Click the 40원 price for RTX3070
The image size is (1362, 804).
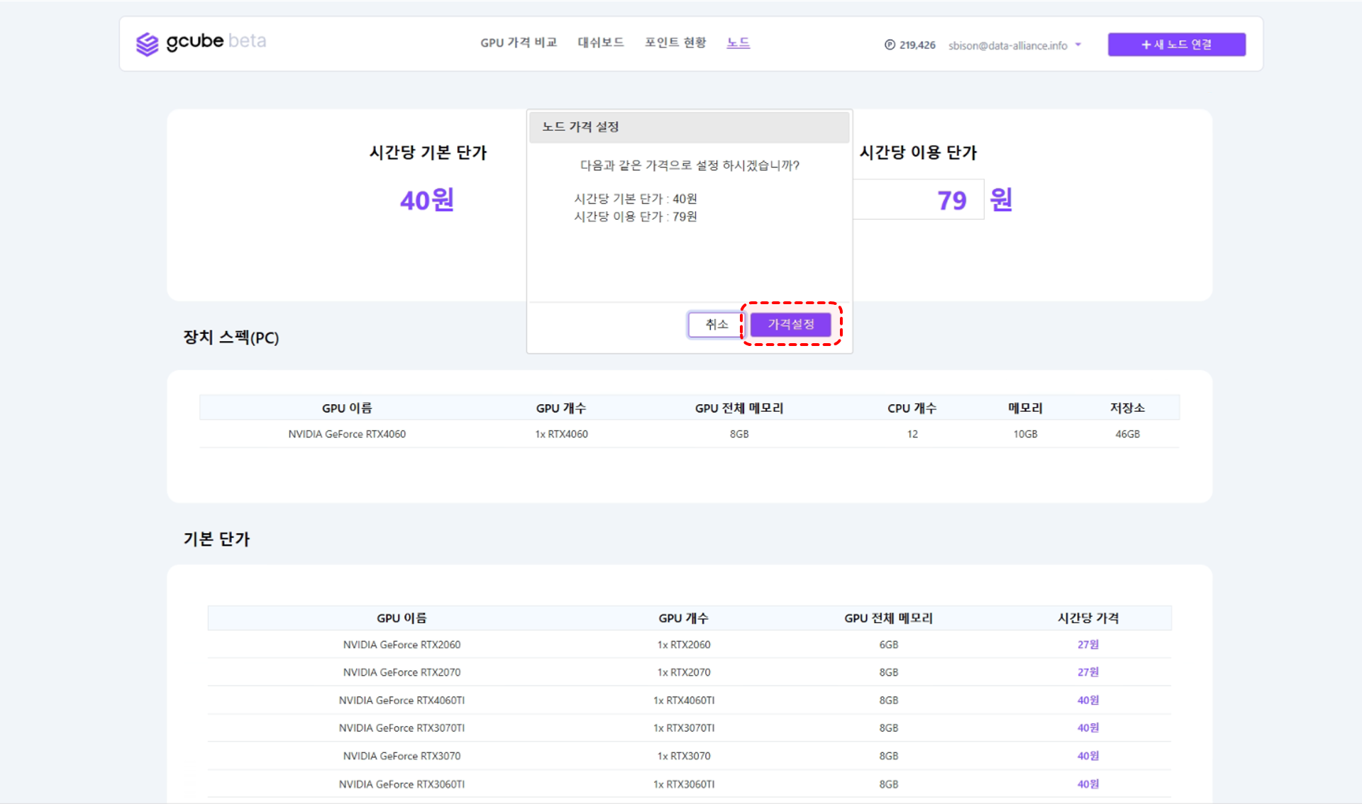[x=1088, y=756]
